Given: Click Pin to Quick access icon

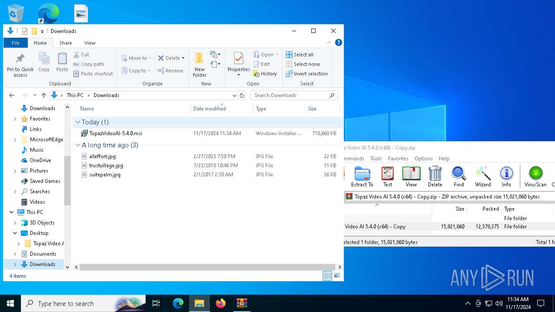Looking at the screenshot, I should (20, 58).
